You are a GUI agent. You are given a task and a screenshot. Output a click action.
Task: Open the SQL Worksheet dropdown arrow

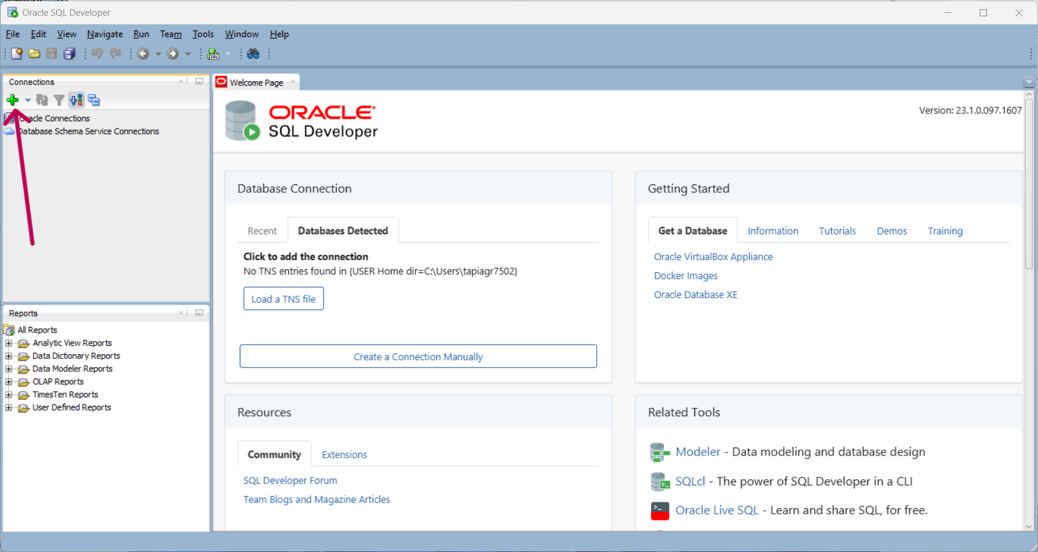tap(228, 54)
